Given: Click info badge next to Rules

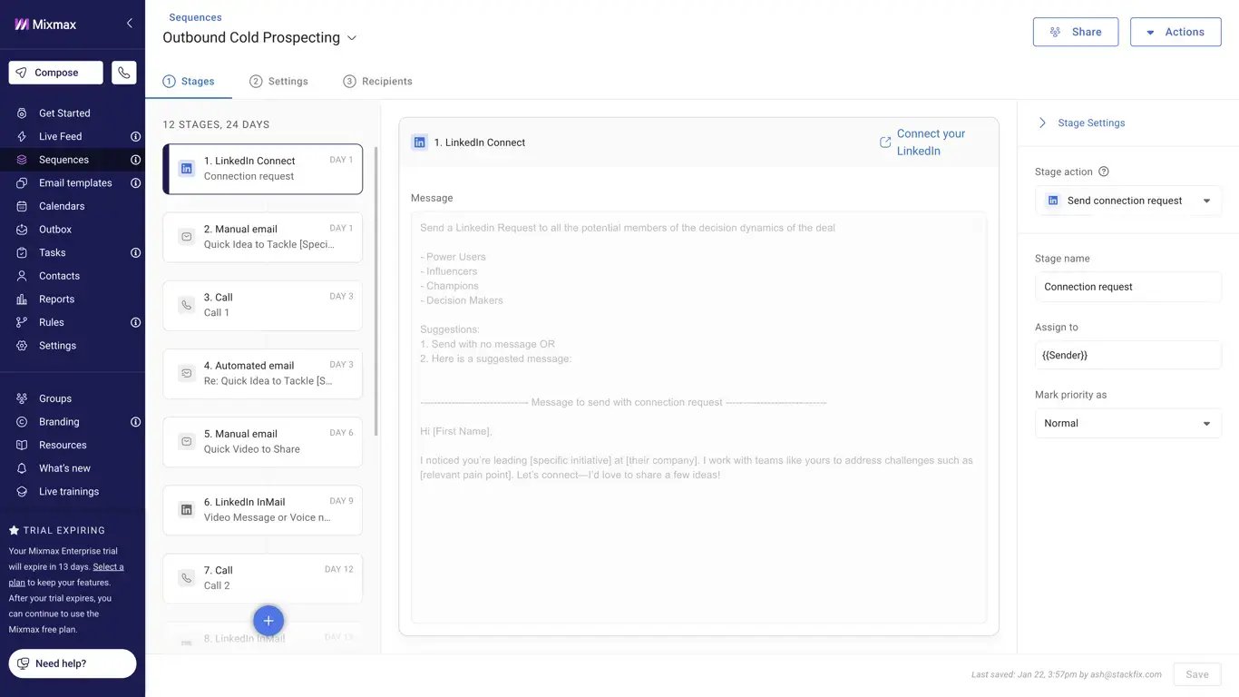Looking at the screenshot, I should click(135, 322).
